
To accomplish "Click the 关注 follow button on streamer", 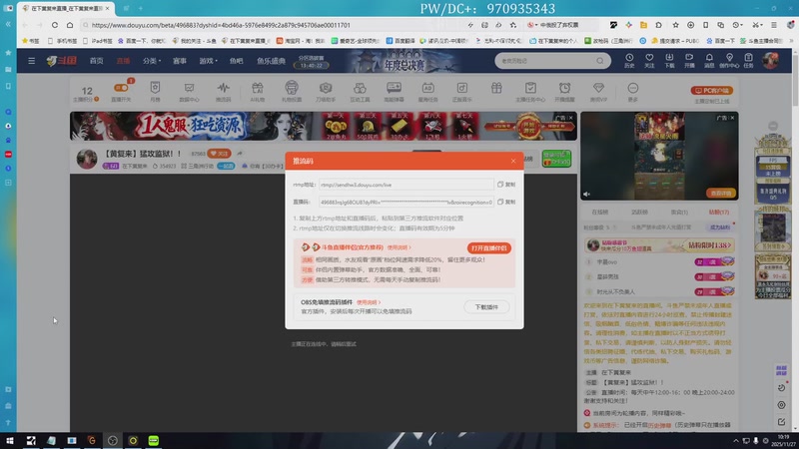I will 219,154.
